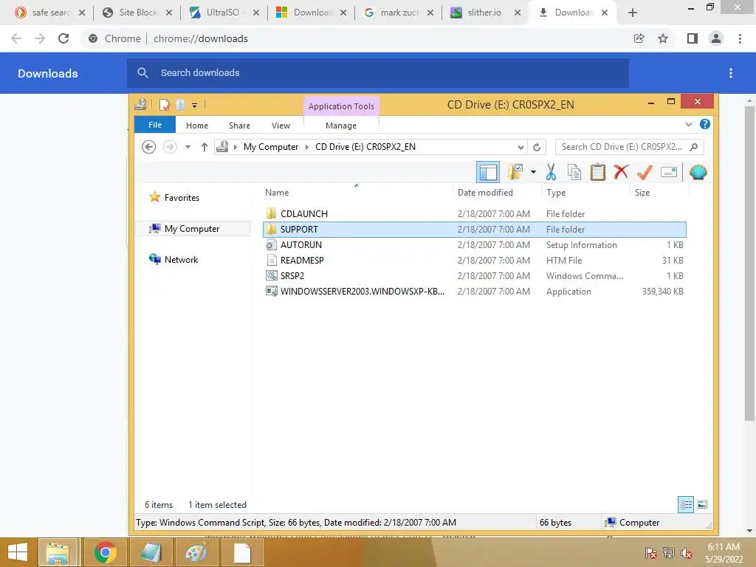Expand the Explorer ribbon with chevron
Image resolution: width=756 pixels, height=567 pixels.
tap(689, 124)
